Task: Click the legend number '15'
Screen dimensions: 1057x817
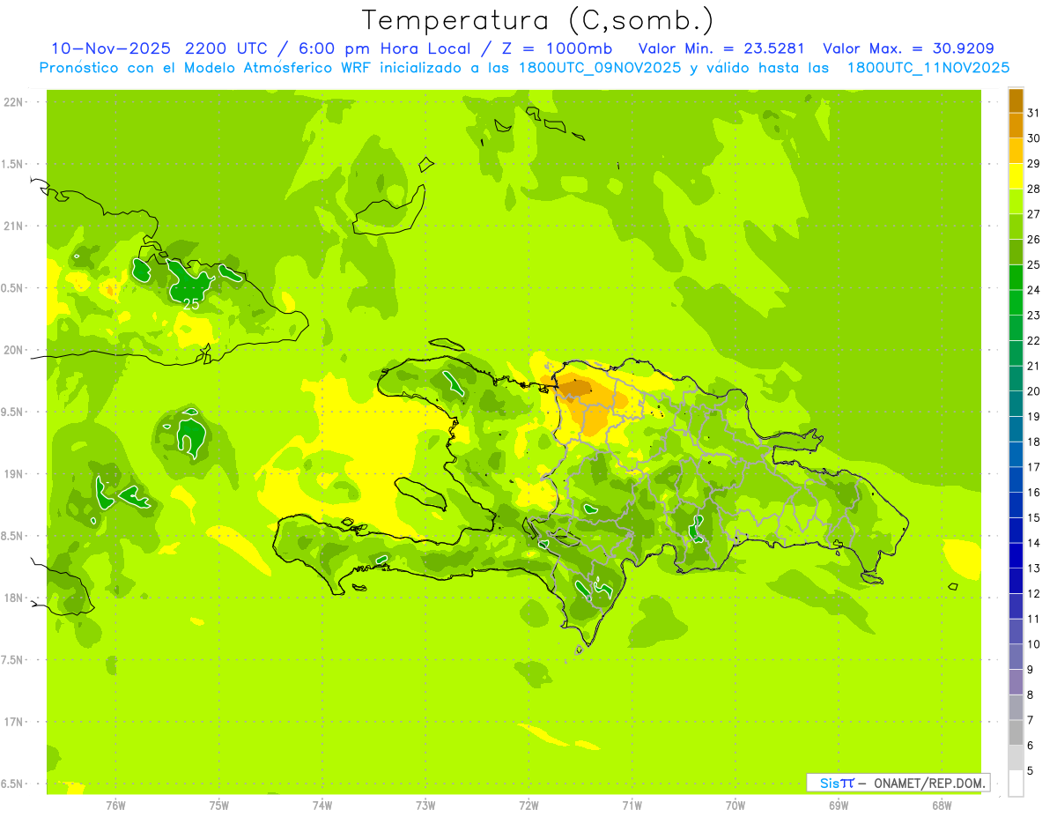Action: [x=1034, y=517]
